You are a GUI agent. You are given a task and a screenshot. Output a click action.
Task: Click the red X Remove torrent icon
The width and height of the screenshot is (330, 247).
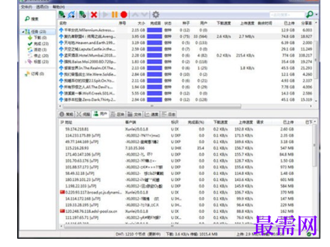(94, 15)
